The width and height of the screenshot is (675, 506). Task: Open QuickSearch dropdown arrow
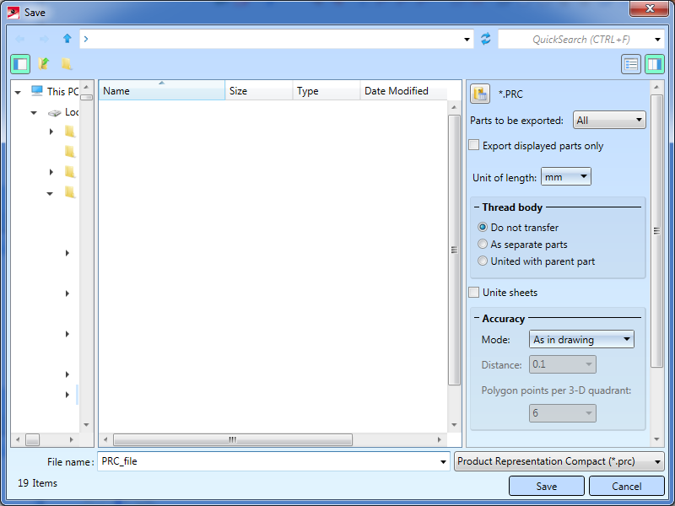(657, 40)
